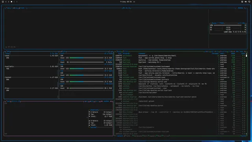Viewport: 252px width, 142px height.
Task: Toggle per-core option in proc header
Action: (215, 52)
